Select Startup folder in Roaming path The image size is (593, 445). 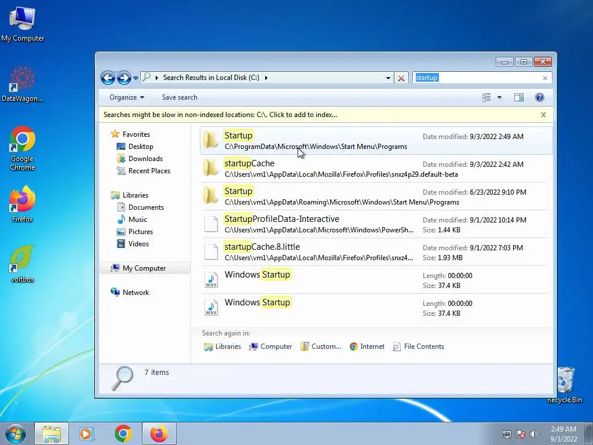[375, 196]
